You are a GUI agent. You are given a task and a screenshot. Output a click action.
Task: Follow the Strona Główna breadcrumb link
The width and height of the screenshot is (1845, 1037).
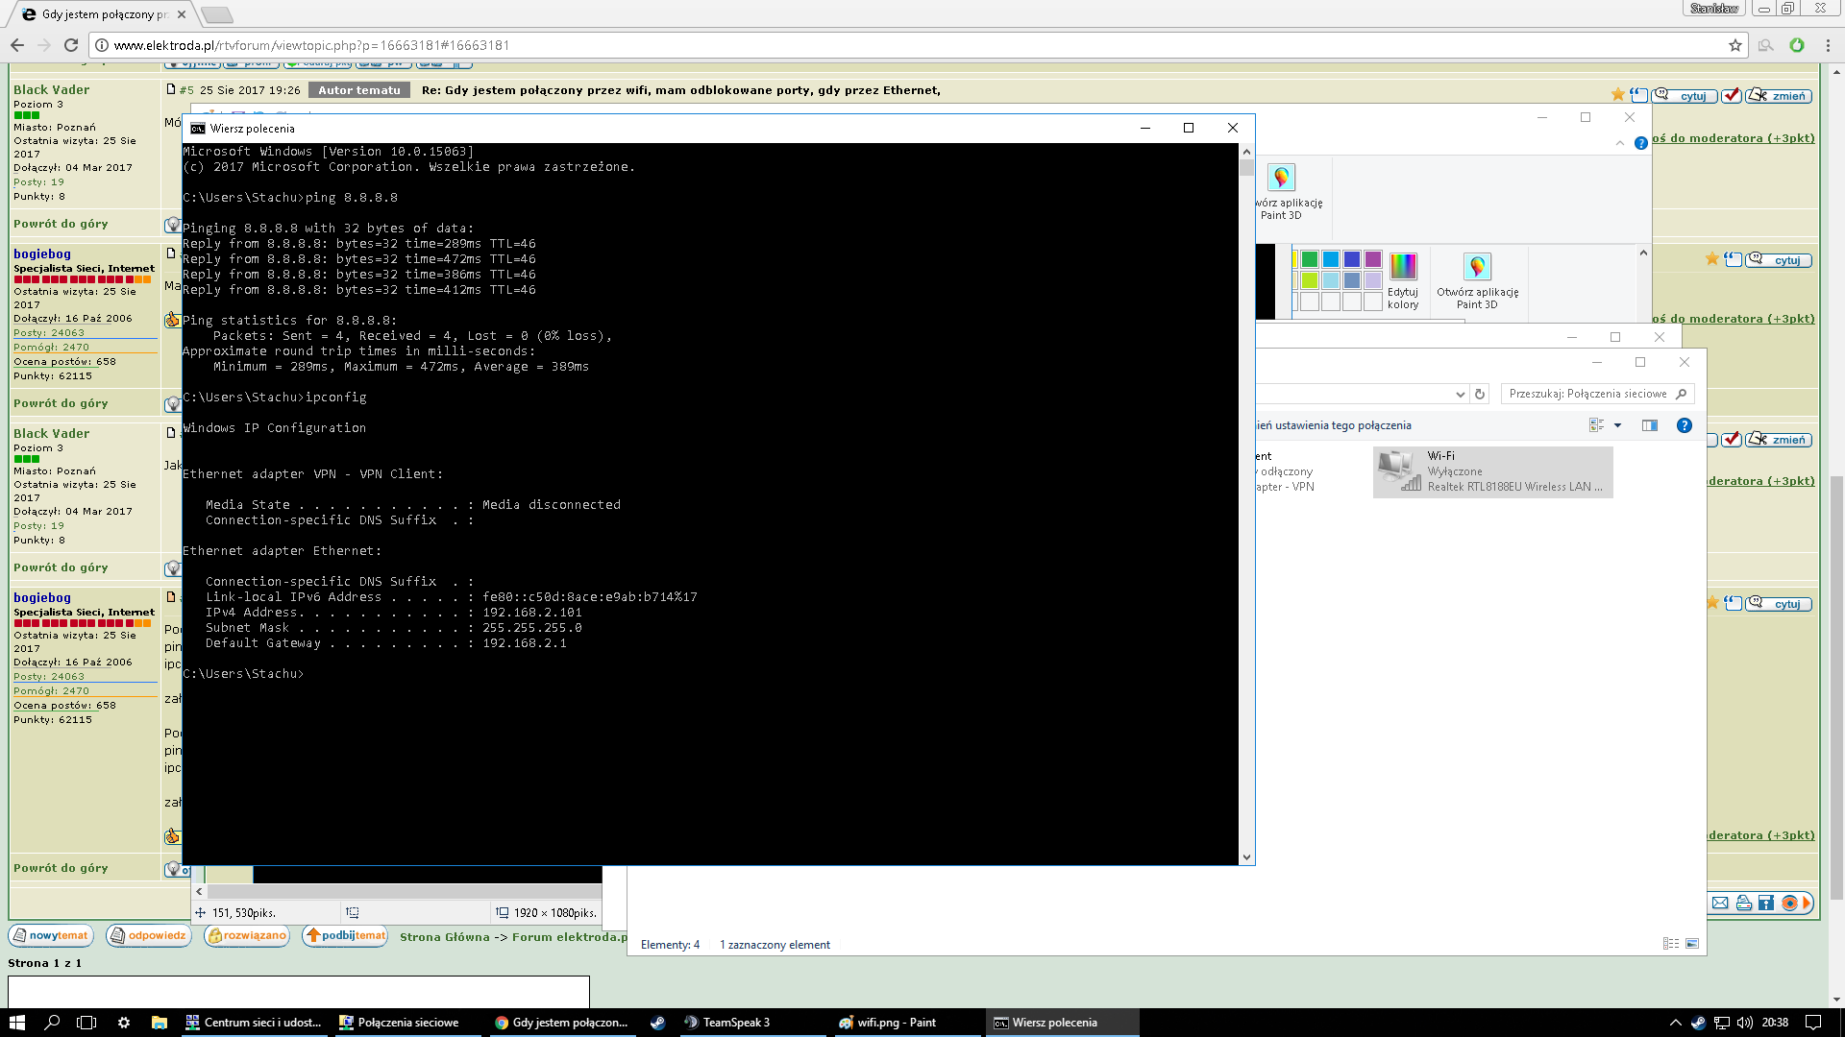[445, 937]
